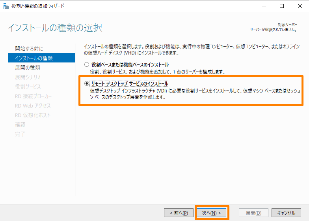
Task: Maximize the wizard window
Action: (x=282, y=6)
